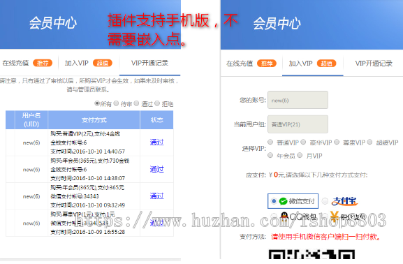The width and height of the screenshot is (403, 264).
Task: Open 加入VIP tab in left panel
Action: [76, 63]
